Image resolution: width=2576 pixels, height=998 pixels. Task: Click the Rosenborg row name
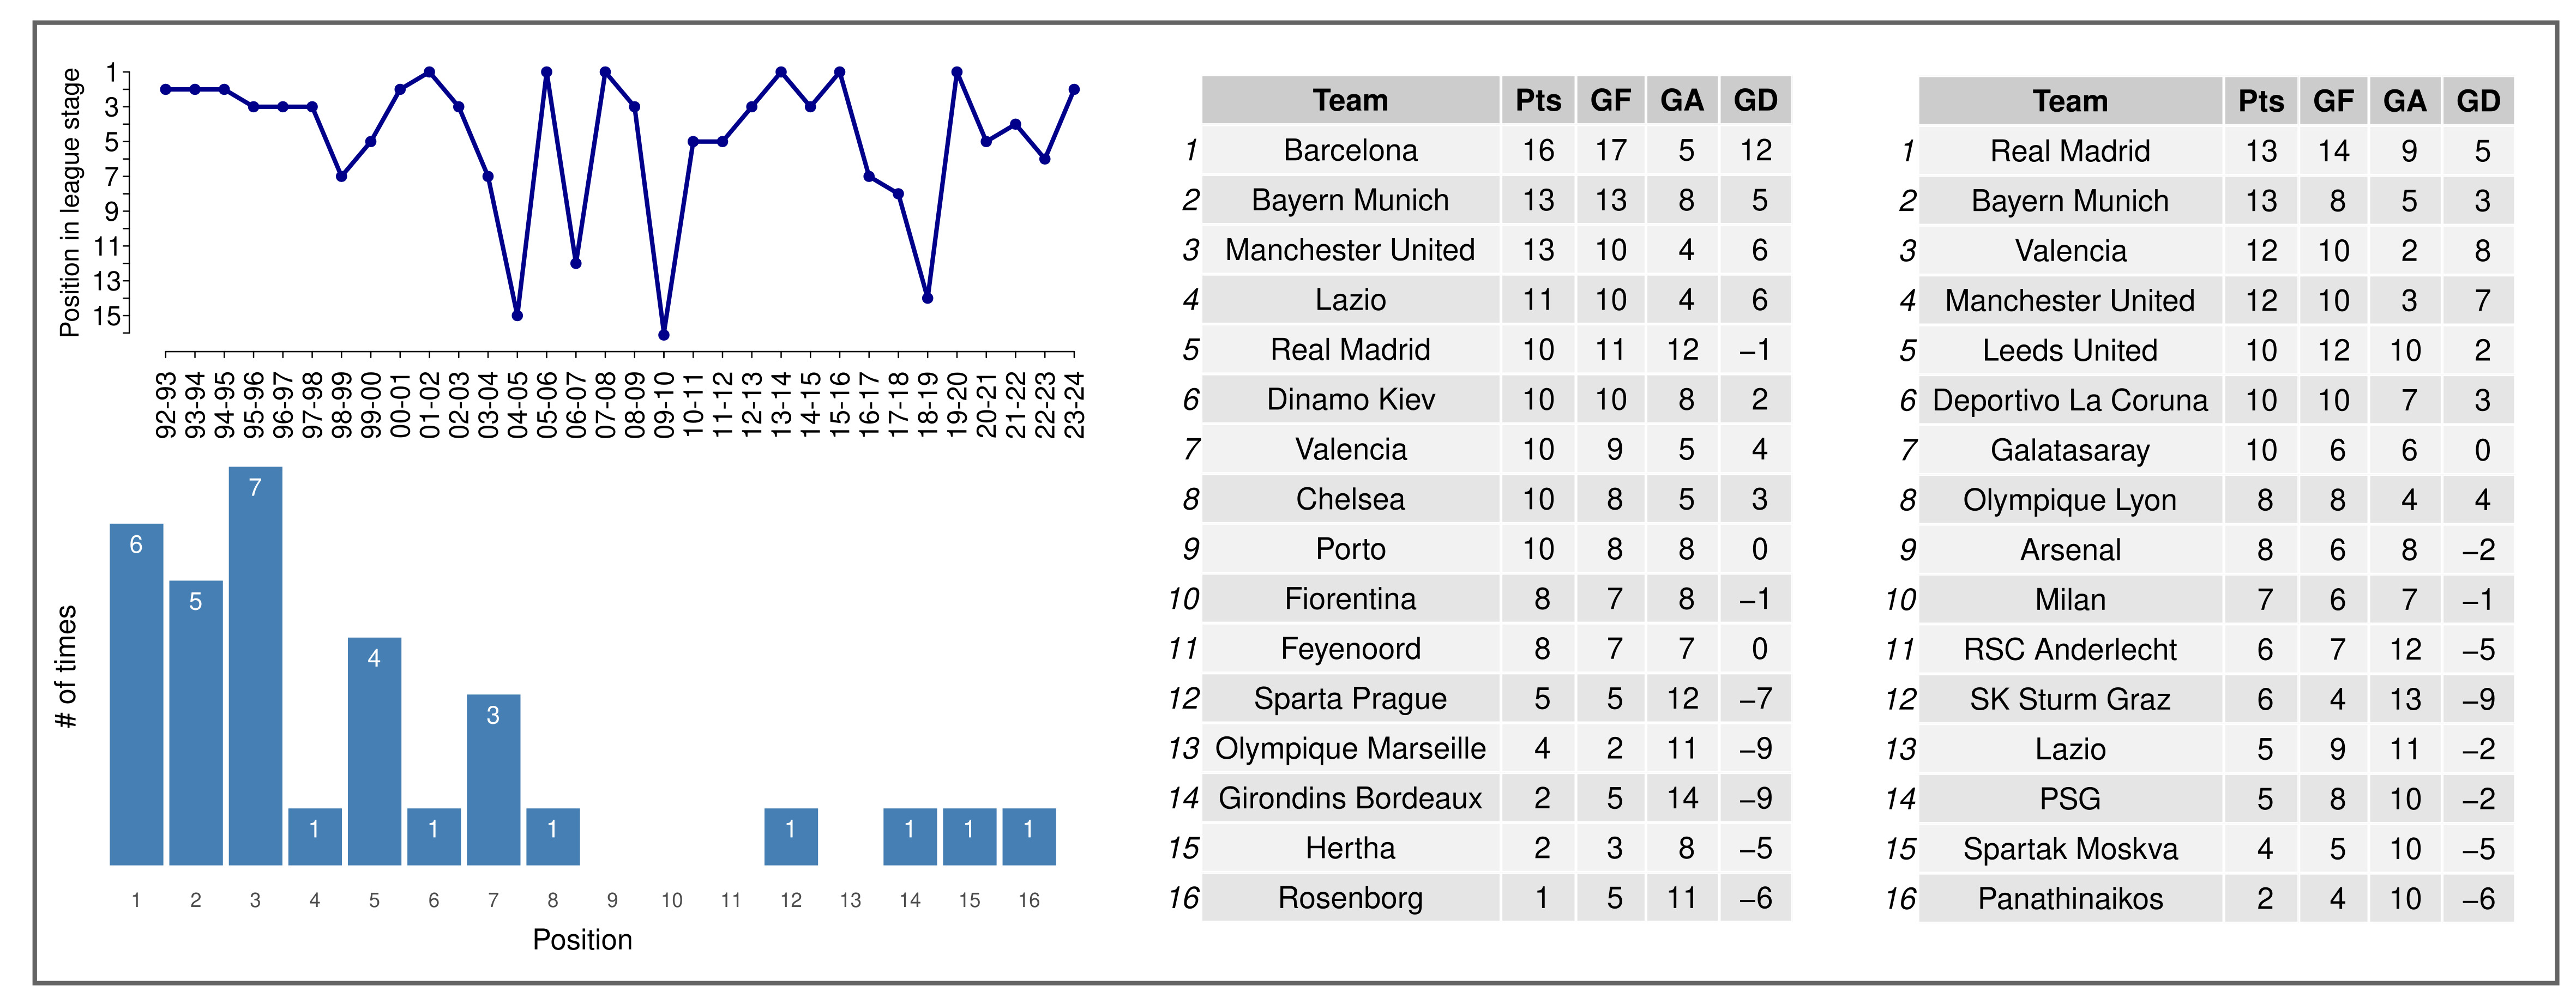coord(1350,898)
